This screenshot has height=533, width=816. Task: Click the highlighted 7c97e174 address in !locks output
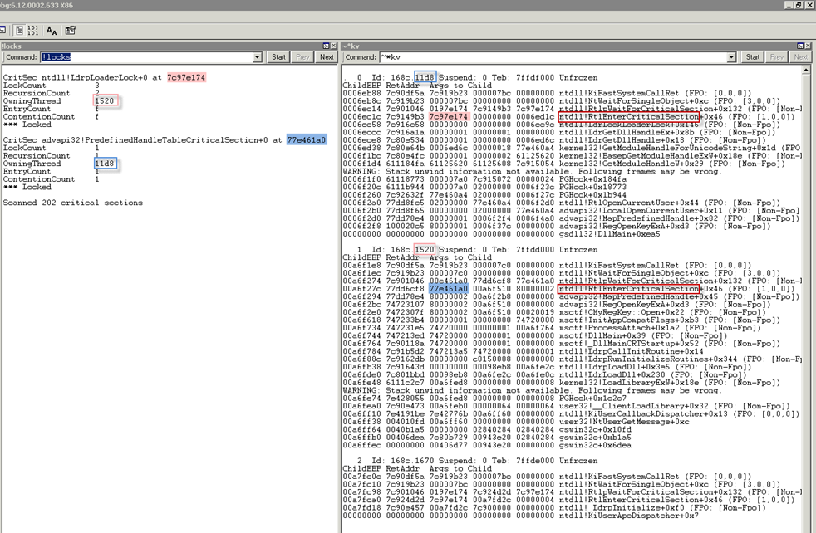point(186,77)
